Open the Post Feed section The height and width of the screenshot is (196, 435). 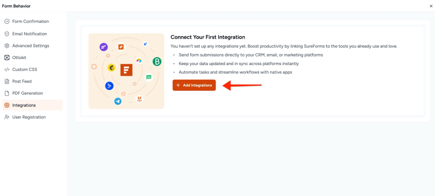pos(22,81)
